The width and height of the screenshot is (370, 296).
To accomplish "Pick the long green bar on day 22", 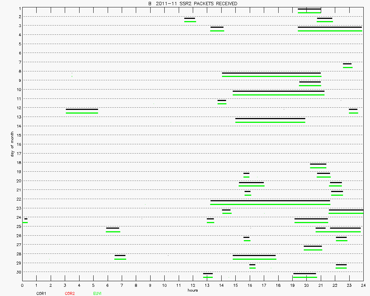I will [x=270, y=204].
